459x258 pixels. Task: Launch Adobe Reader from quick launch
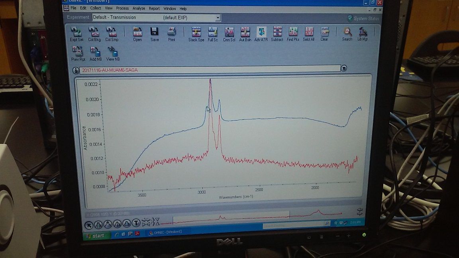pos(137,234)
